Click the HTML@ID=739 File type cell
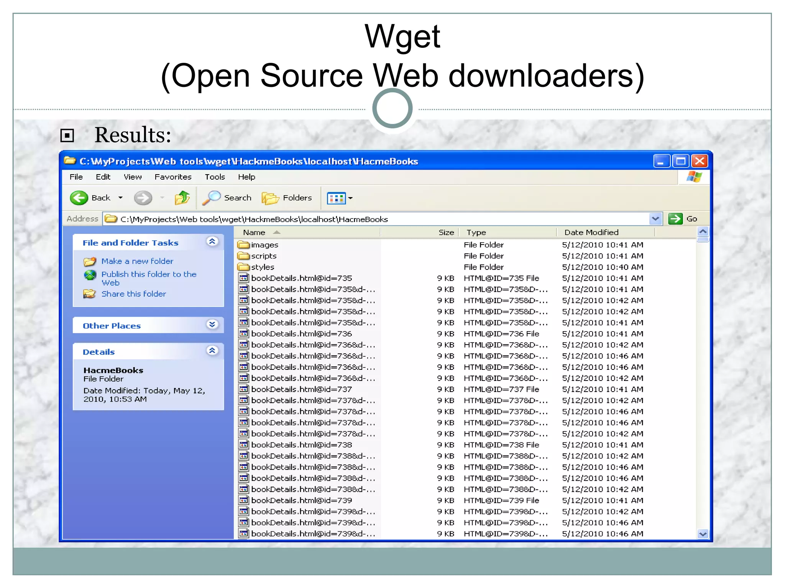The width and height of the screenshot is (785, 588). (501, 500)
